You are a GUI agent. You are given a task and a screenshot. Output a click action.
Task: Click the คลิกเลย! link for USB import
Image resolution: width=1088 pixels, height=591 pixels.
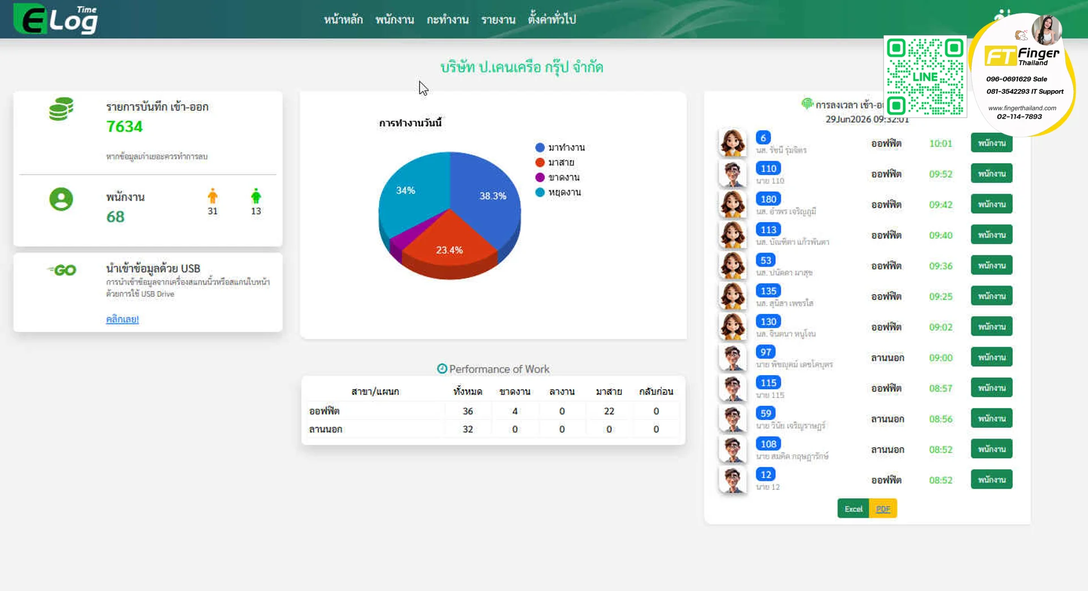point(122,319)
